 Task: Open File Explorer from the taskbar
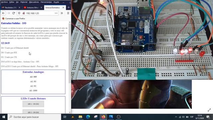(81, 117)
